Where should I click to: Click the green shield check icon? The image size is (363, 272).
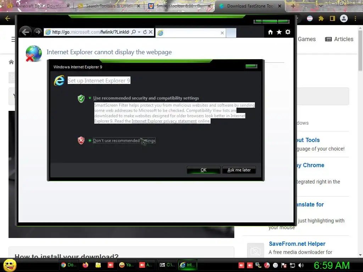coord(81,99)
